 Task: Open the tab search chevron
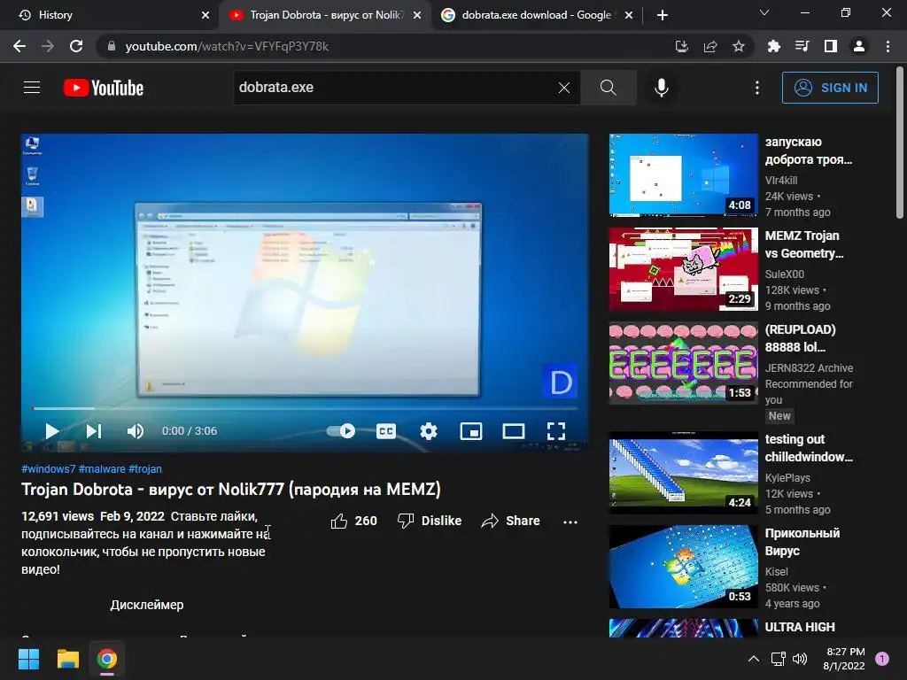(764, 12)
